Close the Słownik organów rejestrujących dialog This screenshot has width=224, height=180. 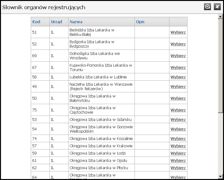tap(217, 7)
